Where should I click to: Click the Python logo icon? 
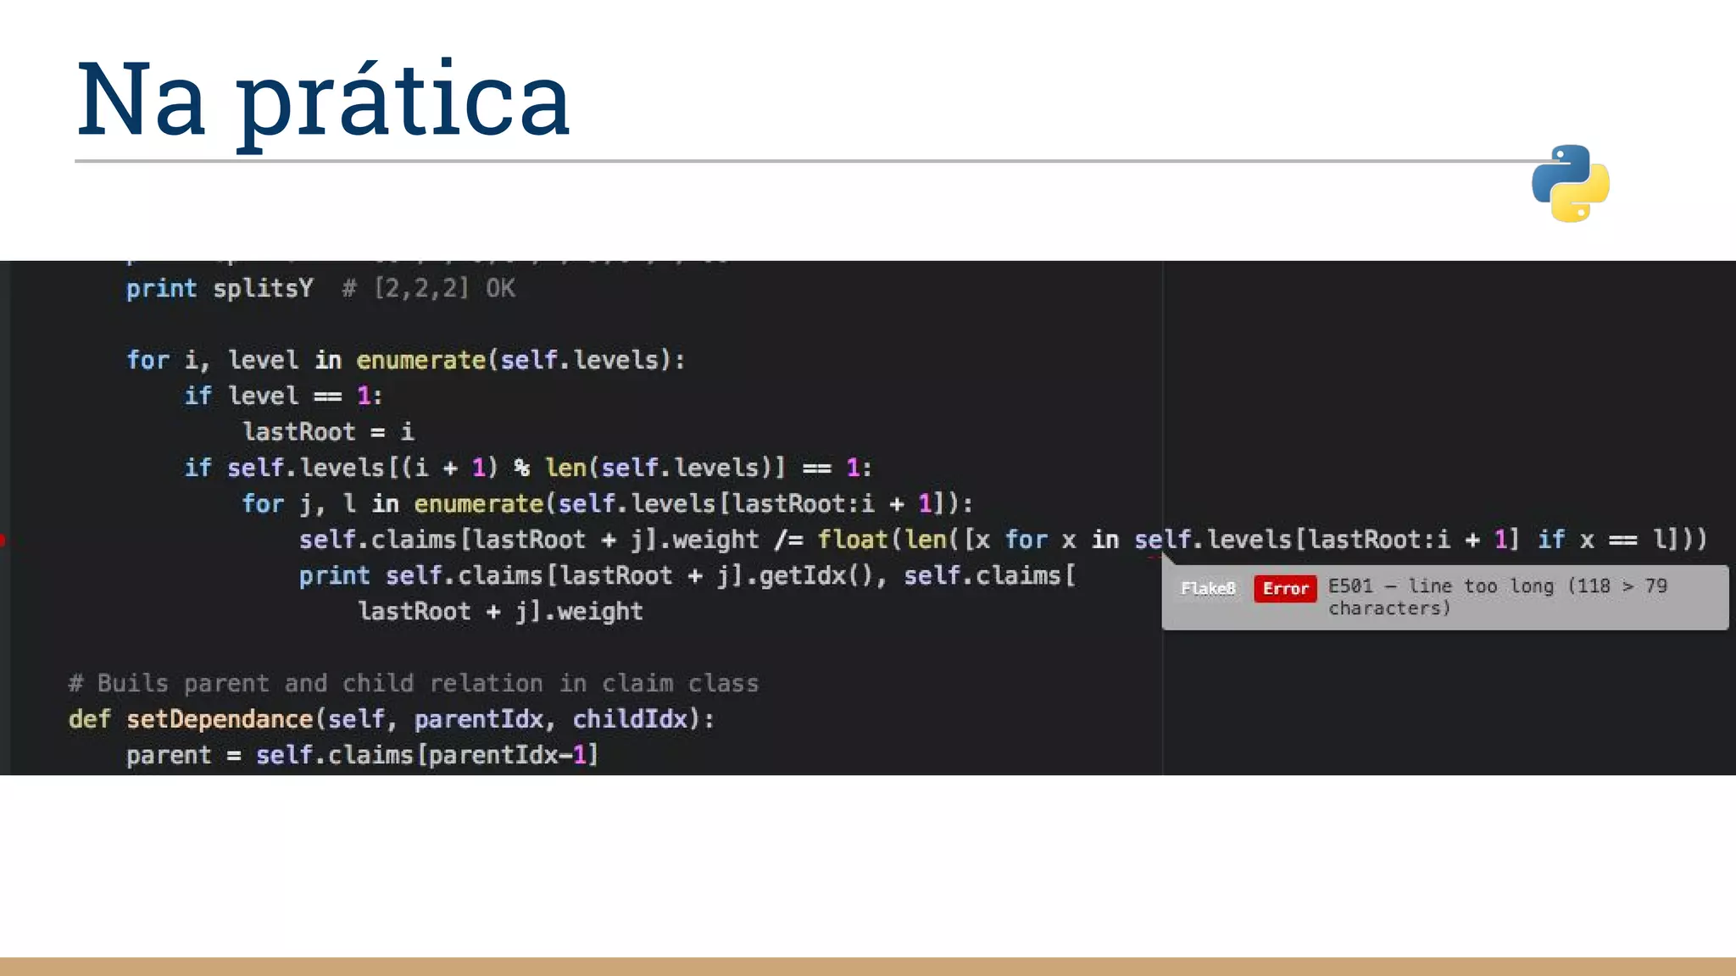1570,183
